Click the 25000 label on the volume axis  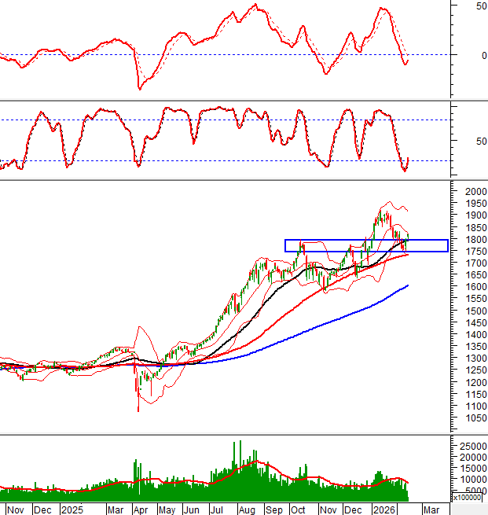[x=471, y=445]
